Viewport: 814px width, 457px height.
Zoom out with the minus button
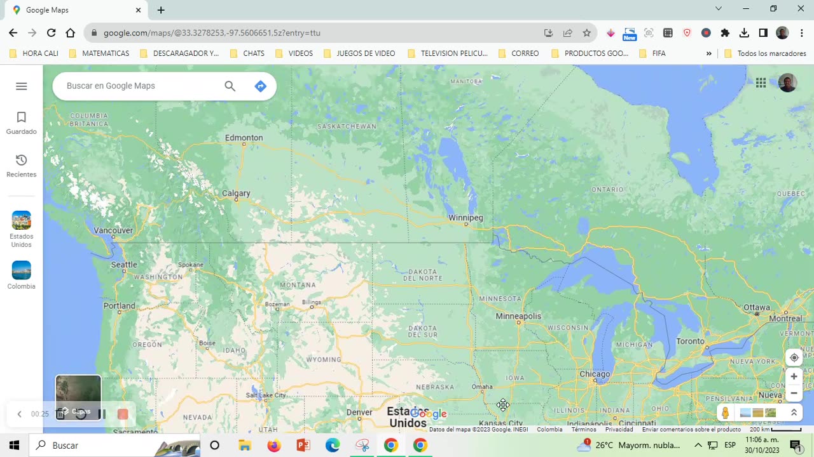pos(794,393)
